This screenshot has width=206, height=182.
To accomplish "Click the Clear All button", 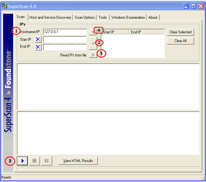I will click(x=180, y=41).
